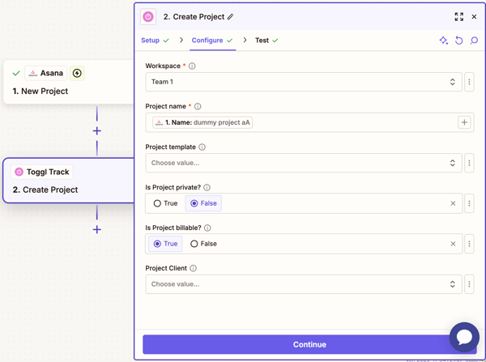Clear the Is Project private selection

(453, 203)
